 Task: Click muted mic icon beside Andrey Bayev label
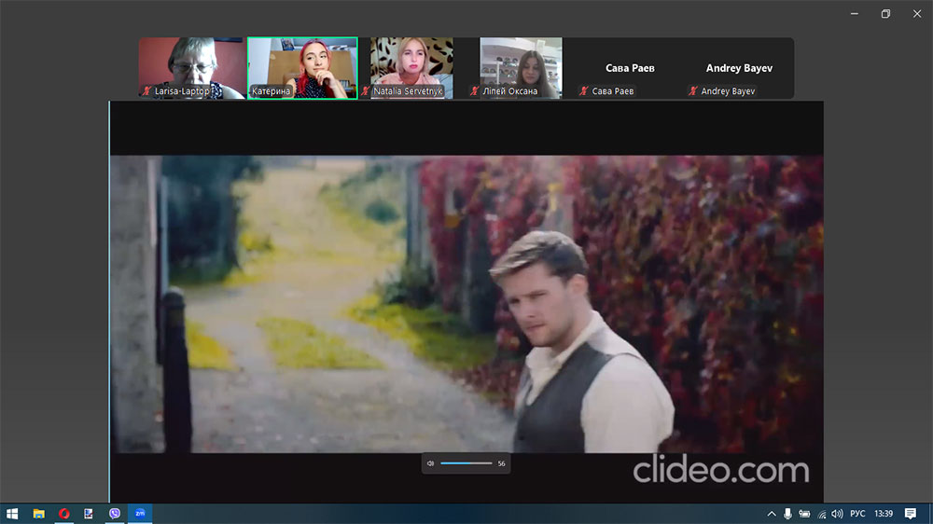click(x=692, y=91)
